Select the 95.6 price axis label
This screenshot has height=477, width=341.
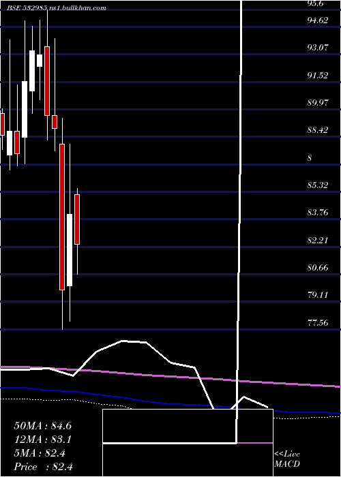click(316, 3)
